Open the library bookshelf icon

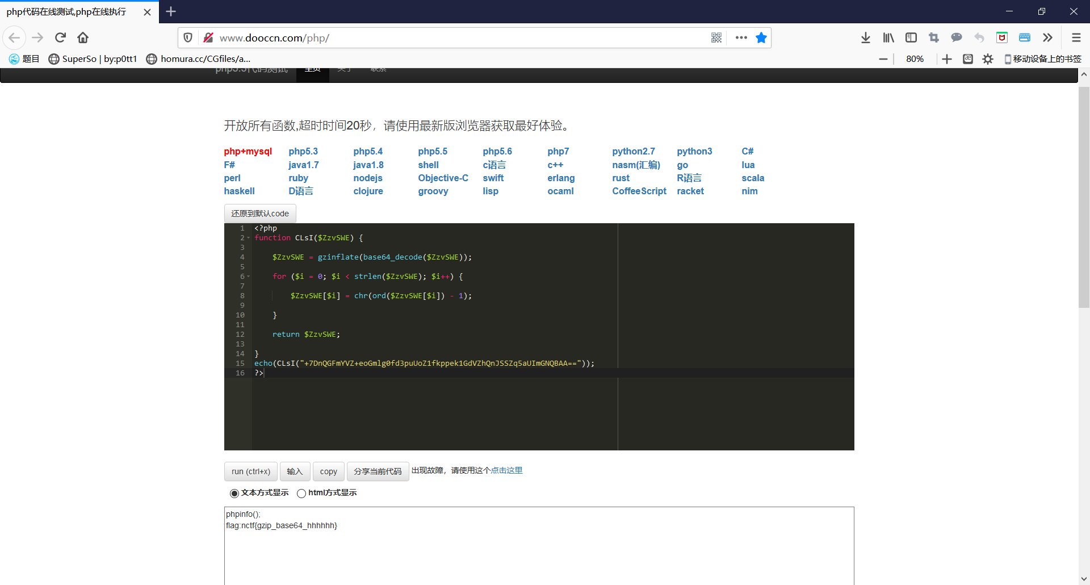point(888,37)
